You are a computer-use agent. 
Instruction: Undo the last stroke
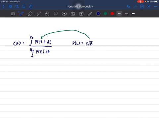point(128,7)
